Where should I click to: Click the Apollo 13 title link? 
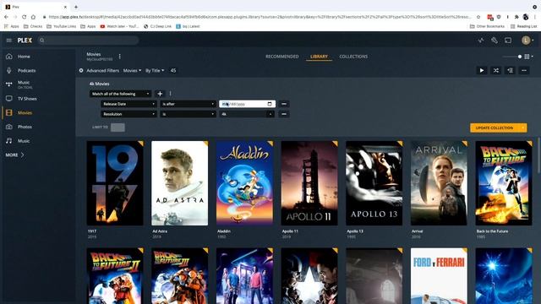355,231
